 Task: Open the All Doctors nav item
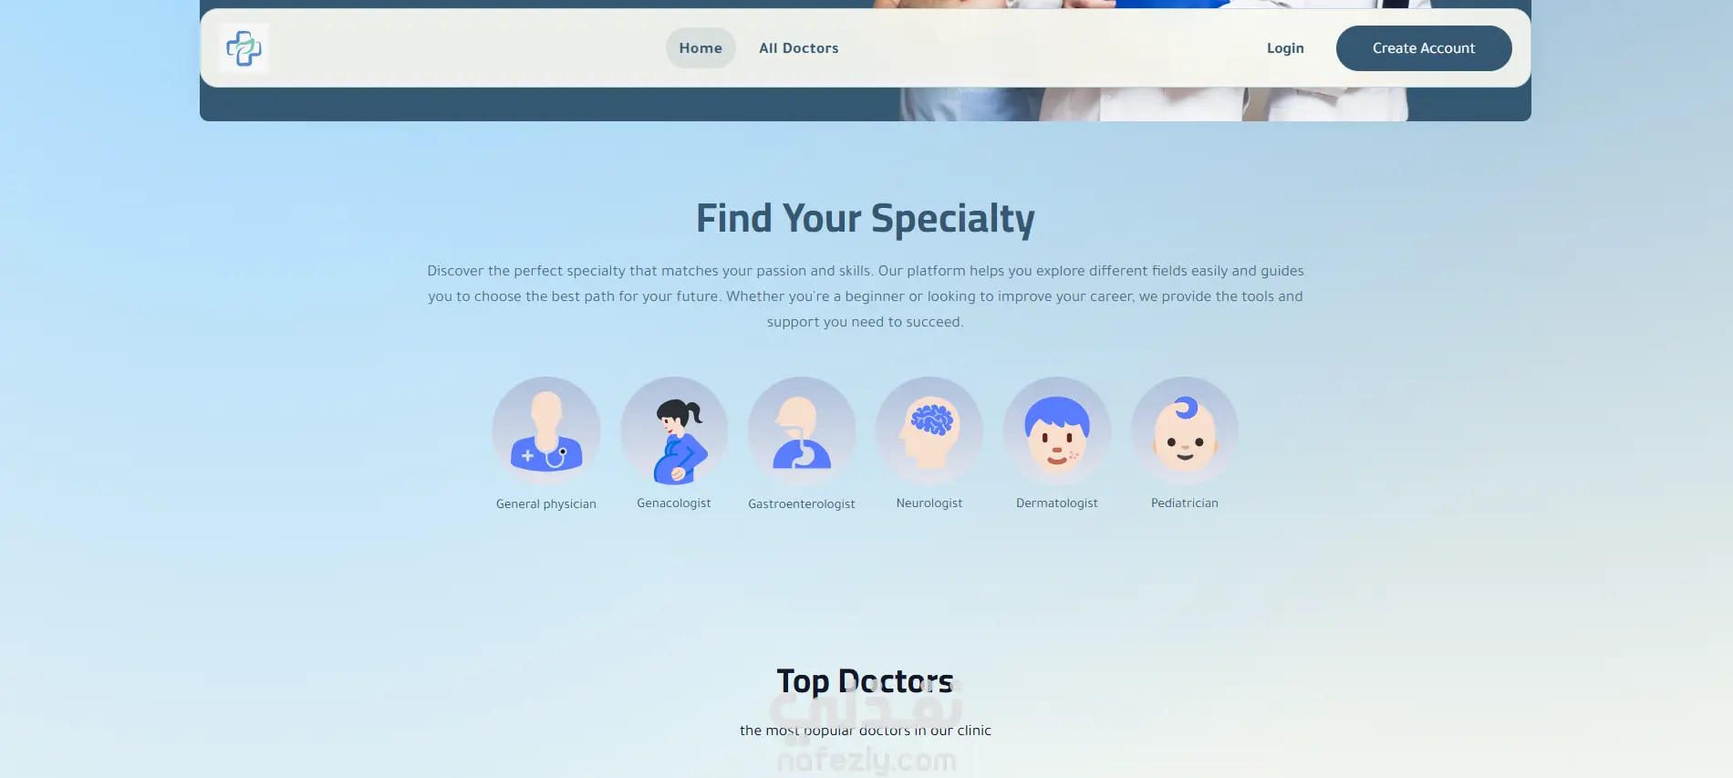[x=799, y=48]
